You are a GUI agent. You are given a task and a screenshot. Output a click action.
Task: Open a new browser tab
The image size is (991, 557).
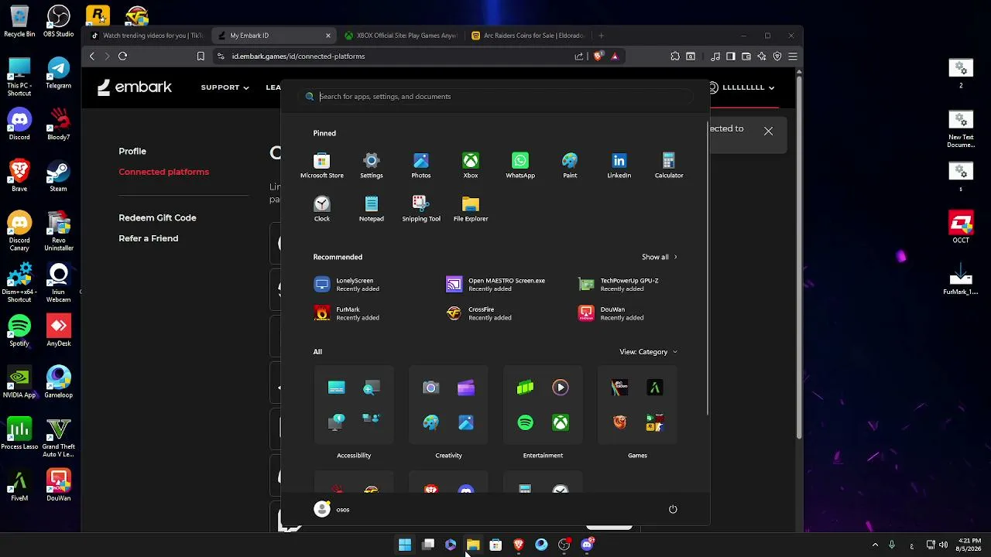click(601, 36)
